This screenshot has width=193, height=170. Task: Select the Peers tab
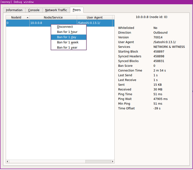76,10
